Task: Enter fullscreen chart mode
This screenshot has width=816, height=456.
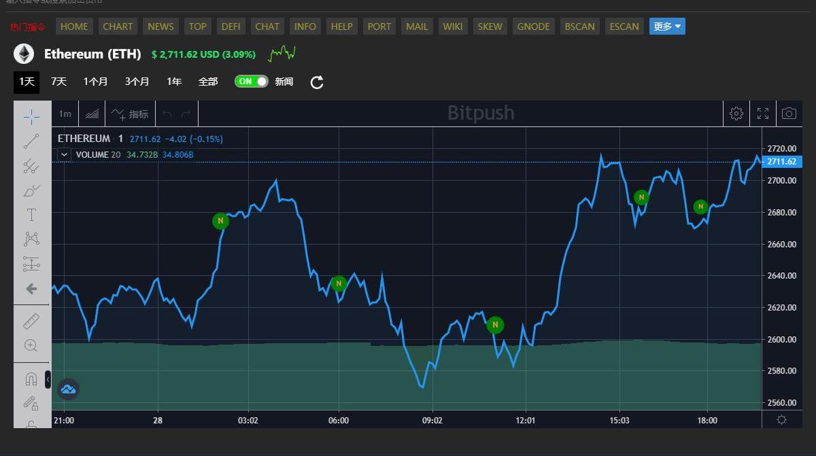Action: (762, 113)
